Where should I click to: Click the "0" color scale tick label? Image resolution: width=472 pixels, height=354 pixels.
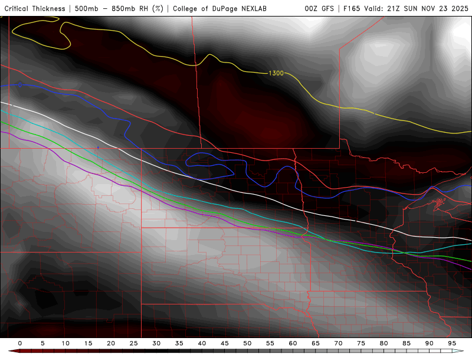(20, 343)
